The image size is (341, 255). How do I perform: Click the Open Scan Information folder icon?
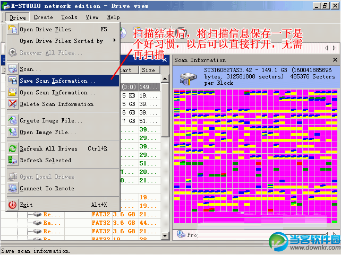[x=13, y=92]
